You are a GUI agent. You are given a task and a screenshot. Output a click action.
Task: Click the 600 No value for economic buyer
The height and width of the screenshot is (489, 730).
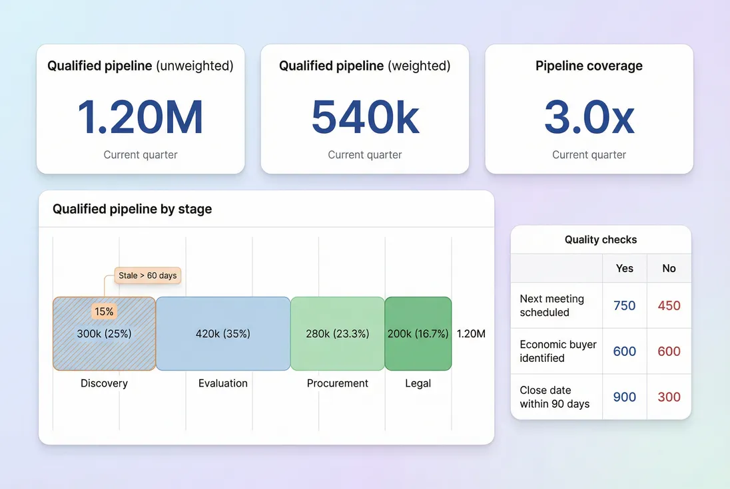coord(669,351)
